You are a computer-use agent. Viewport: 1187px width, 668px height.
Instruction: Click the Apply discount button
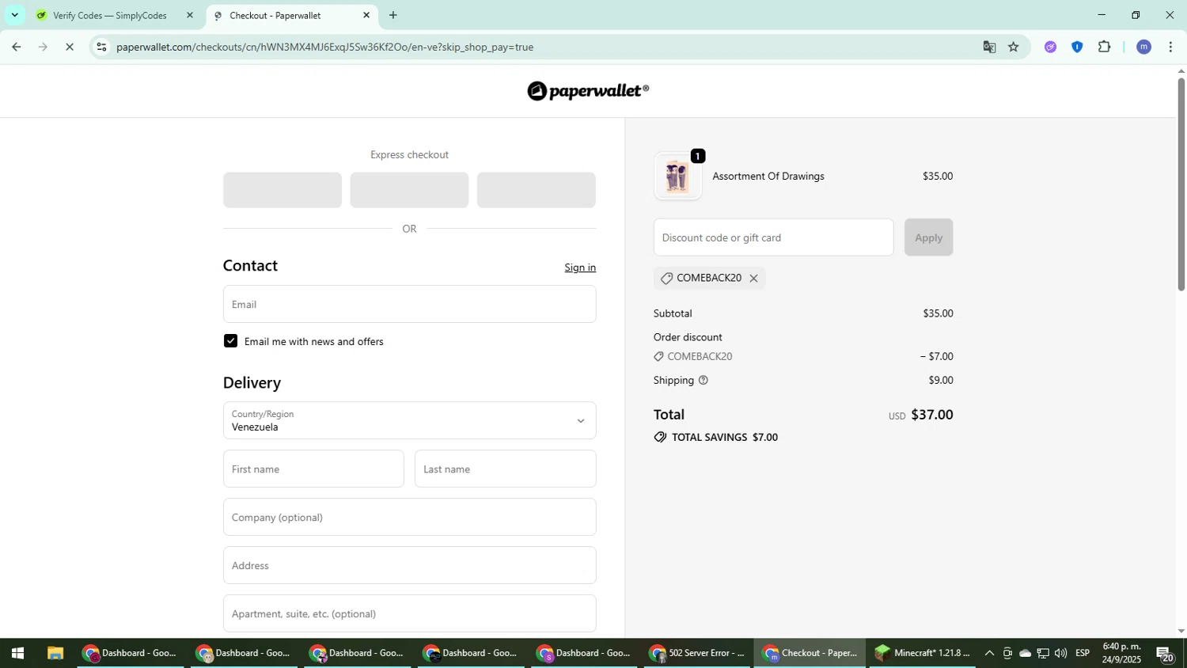click(928, 237)
